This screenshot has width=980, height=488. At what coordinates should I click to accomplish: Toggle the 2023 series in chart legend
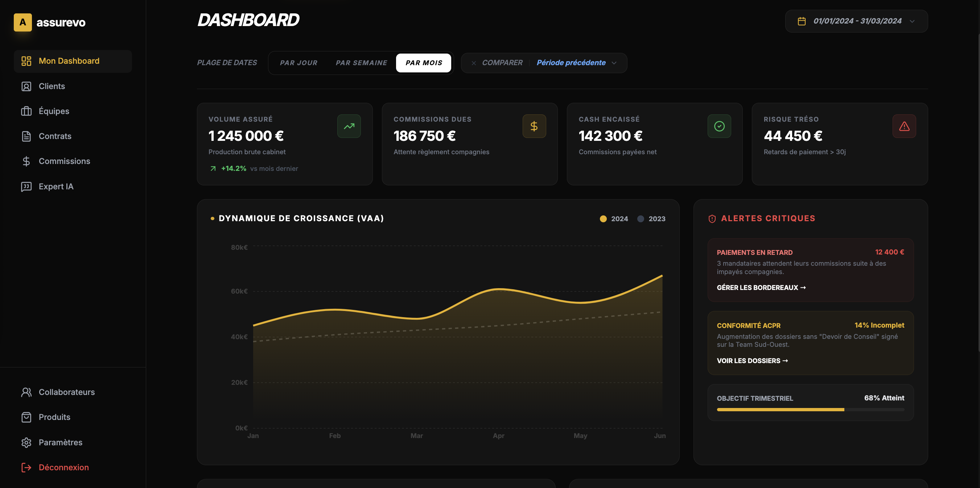[x=651, y=219]
